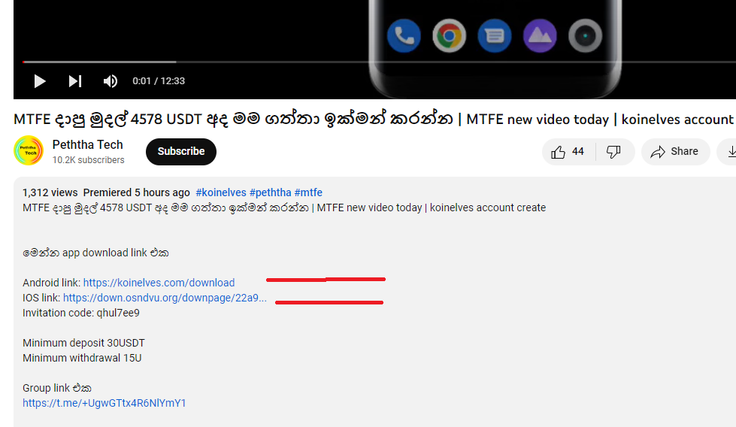Share this video

(x=675, y=152)
